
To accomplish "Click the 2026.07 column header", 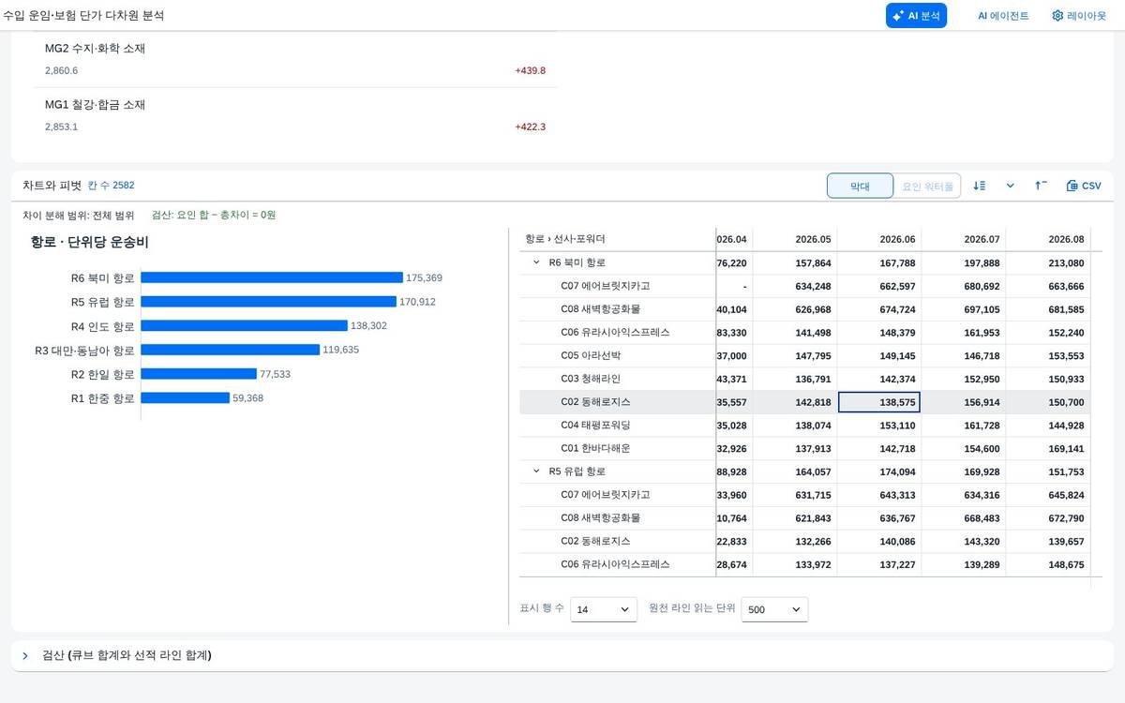I will [964, 239].
